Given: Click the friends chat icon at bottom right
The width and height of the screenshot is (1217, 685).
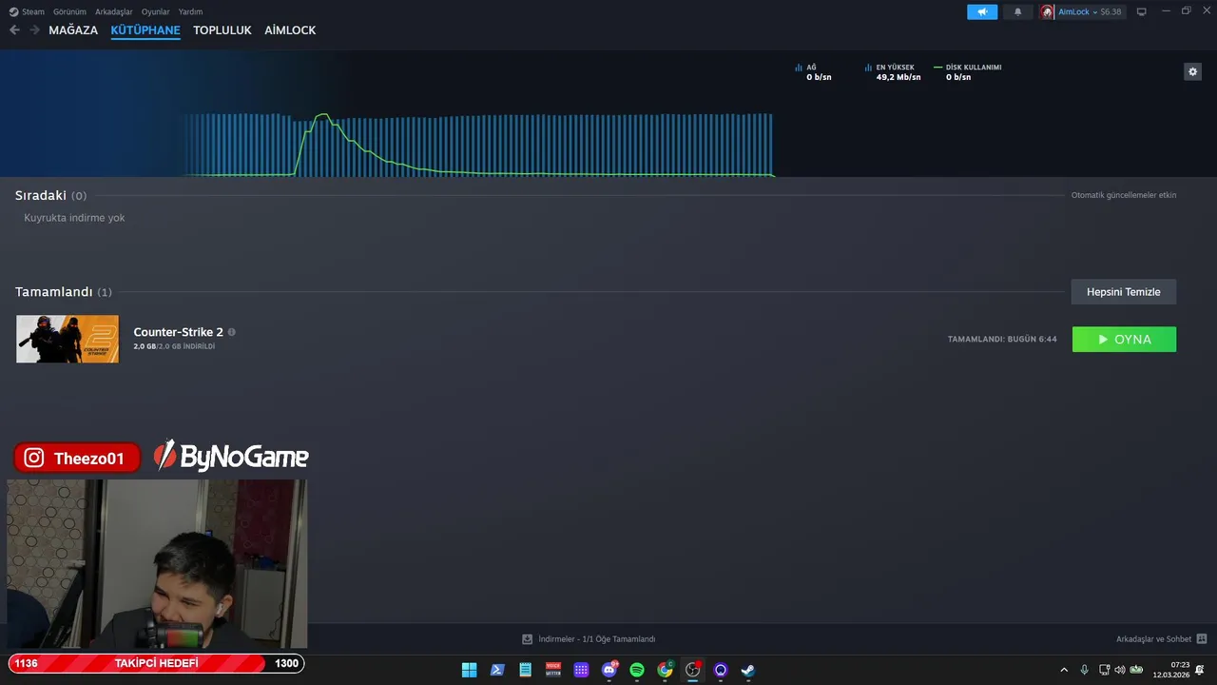Looking at the screenshot, I should 1202,639.
